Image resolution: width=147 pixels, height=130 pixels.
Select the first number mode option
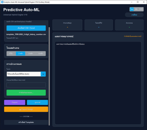tap(11, 53)
